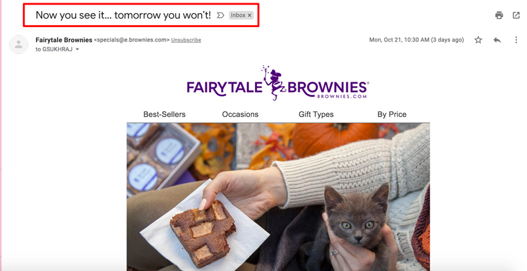Select the By Price navigation link

392,114
